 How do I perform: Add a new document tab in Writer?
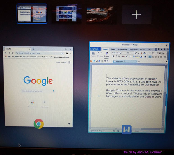point(139,61)
